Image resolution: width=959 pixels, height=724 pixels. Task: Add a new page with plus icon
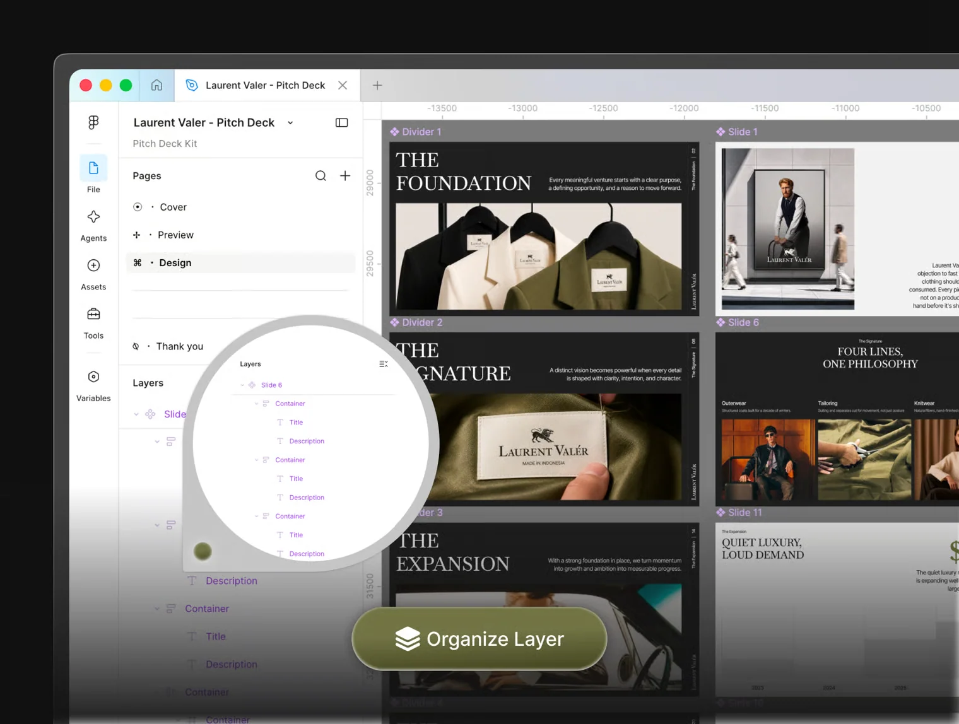click(x=345, y=175)
